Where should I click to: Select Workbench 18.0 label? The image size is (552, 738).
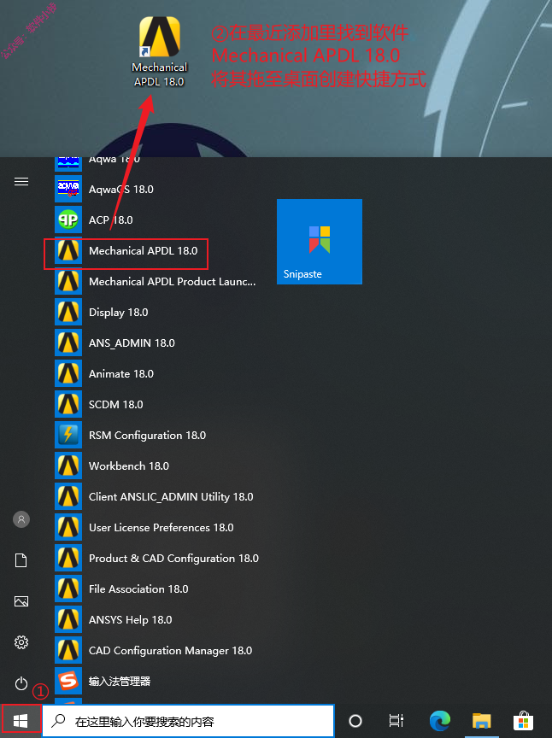point(128,466)
